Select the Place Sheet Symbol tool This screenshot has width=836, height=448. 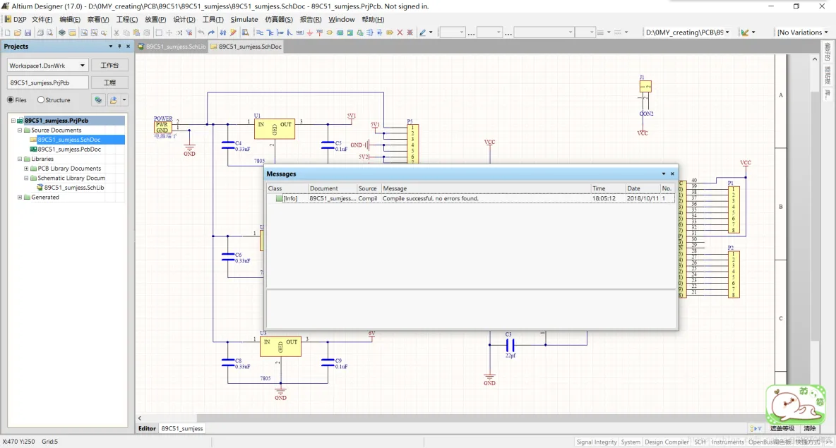[x=340, y=32]
